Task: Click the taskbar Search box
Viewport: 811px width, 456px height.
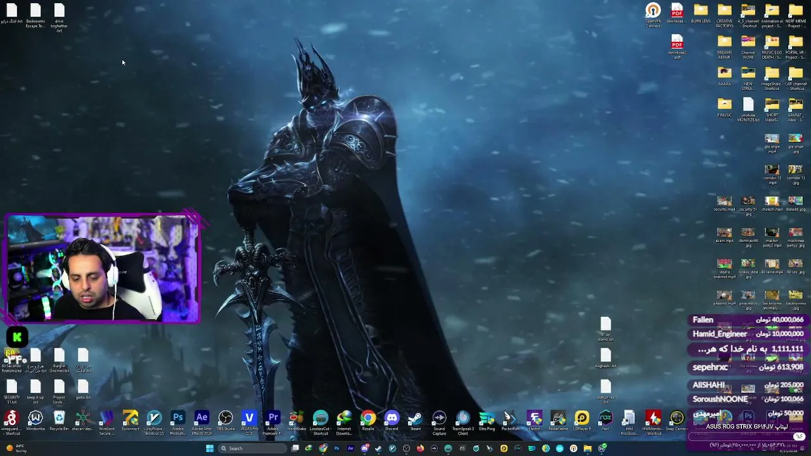Action: click(253, 448)
